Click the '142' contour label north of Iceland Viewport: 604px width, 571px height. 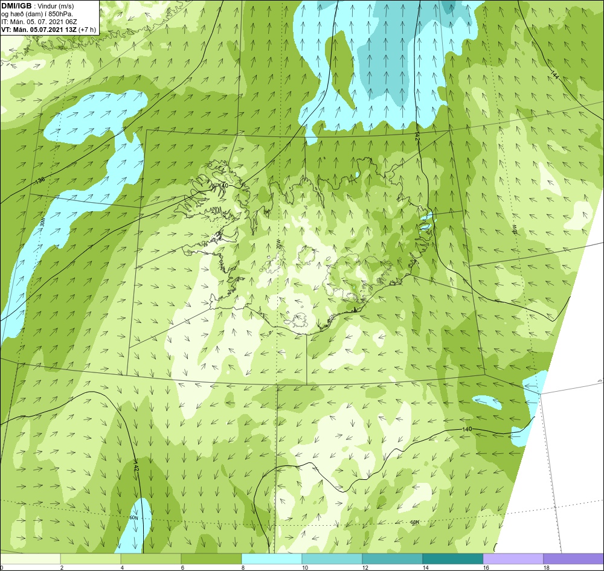[417, 136]
